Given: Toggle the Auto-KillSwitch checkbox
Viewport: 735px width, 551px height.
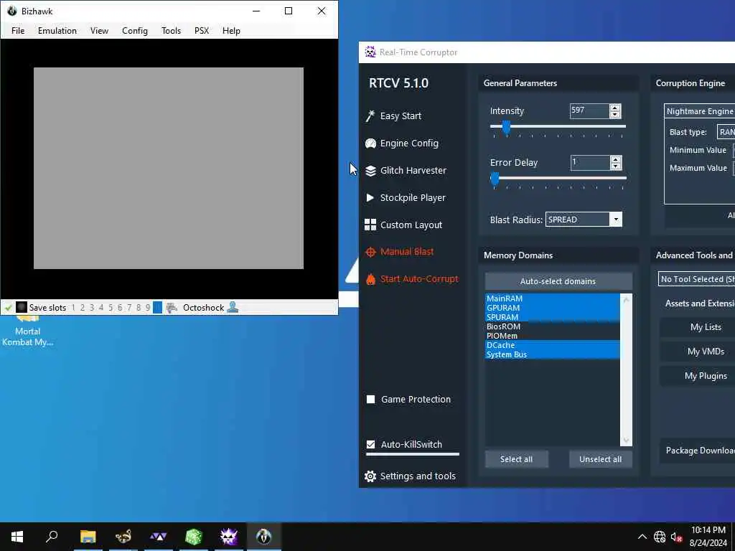Looking at the screenshot, I should coord(371,445).
